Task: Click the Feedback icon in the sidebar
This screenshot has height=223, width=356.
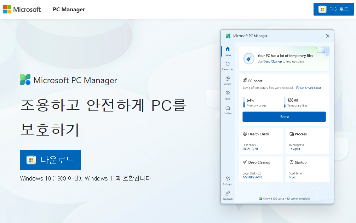Action: tap(228, 195)
